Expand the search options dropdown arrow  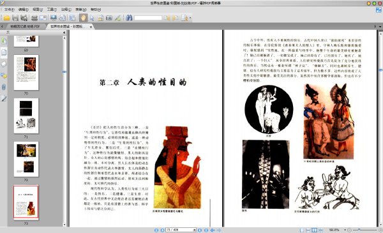click(190, 18)
